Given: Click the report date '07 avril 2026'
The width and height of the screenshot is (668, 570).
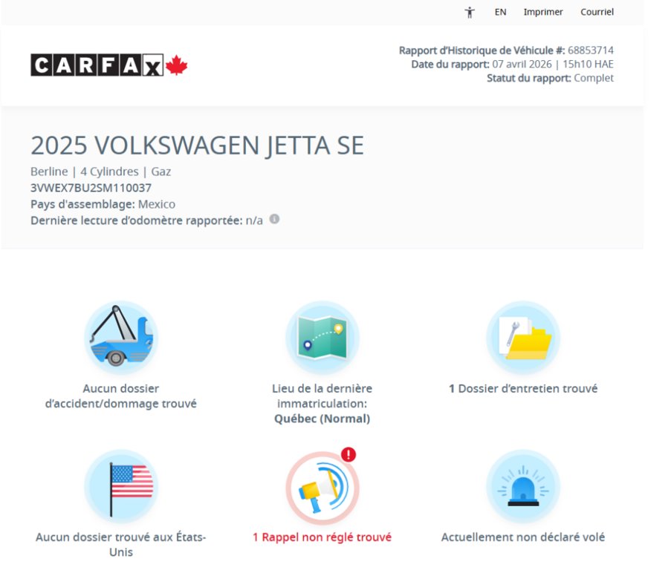Looking at the screenshot, I should (522, 65).
